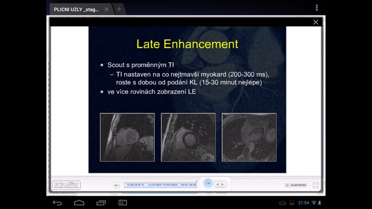The height and width of the screenshot is (209, 372).
Task: Close the PLICNI UZLY tab
Action: (x=107, y=9)
